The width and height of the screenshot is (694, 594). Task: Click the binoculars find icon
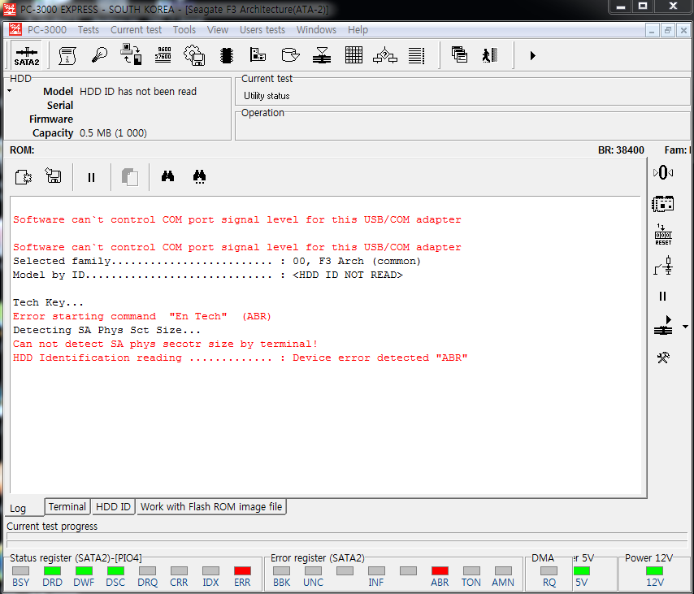[167, 176]
